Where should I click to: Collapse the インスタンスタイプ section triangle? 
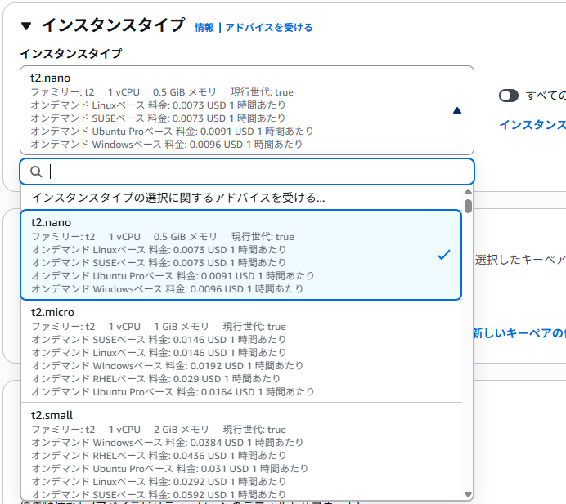(26, 26)
